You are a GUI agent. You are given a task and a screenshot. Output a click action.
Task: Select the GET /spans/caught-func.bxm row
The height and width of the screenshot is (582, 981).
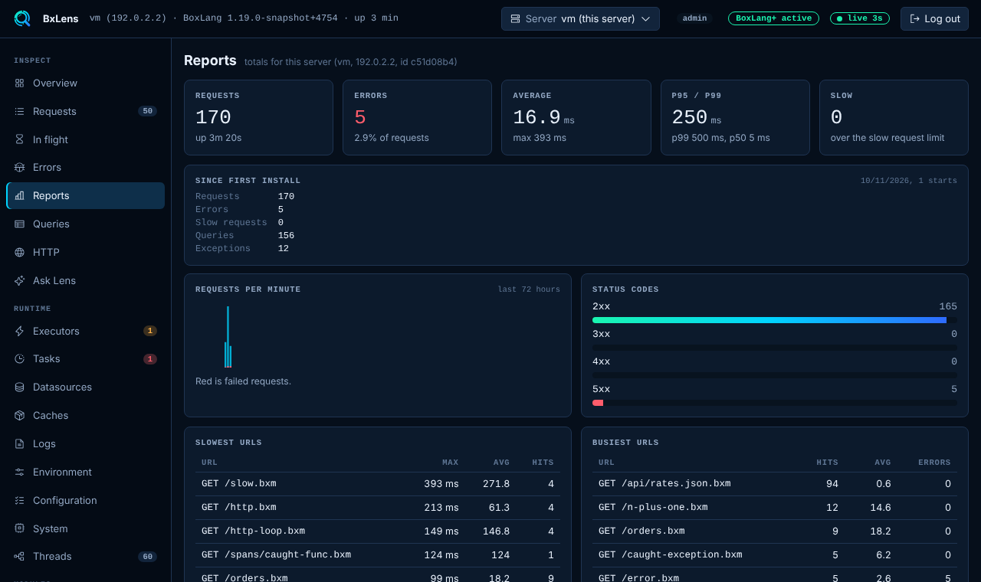[378, 554]
